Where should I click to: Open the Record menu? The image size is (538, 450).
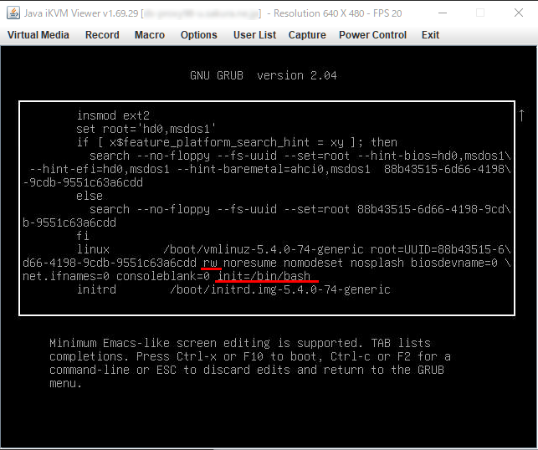[102, 35]
